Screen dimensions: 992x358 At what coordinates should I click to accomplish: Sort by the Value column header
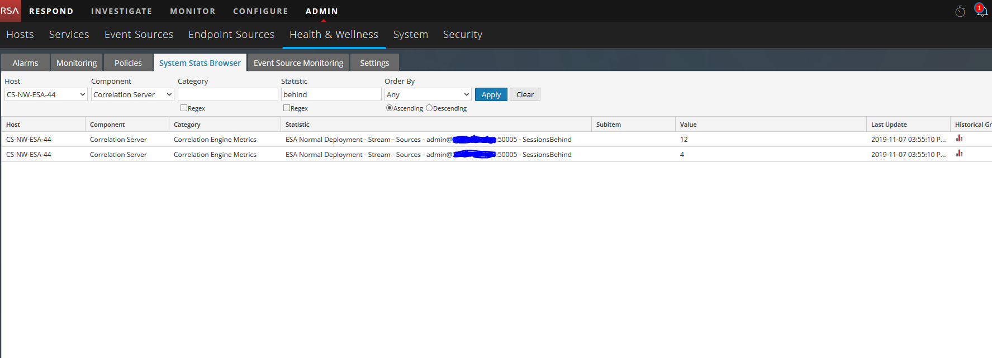tap(771, 124)
